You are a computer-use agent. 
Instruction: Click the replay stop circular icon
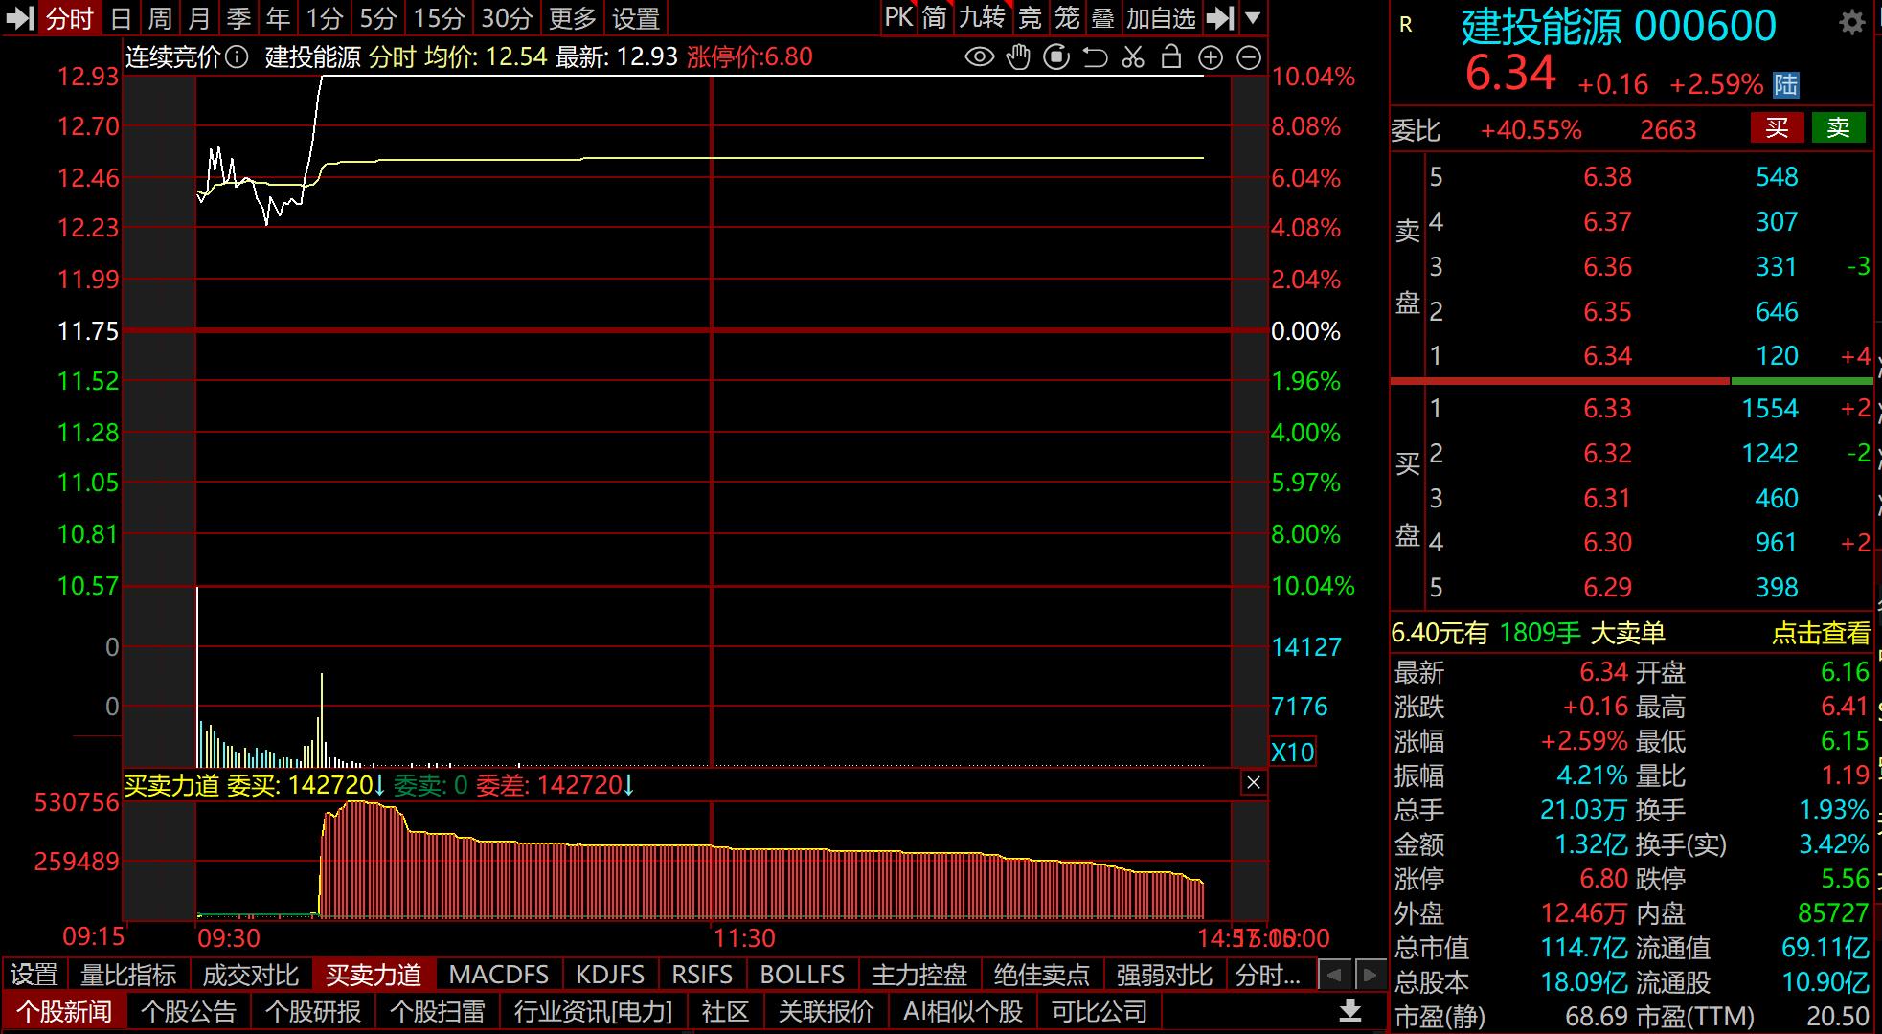[x=1056, y=57]
